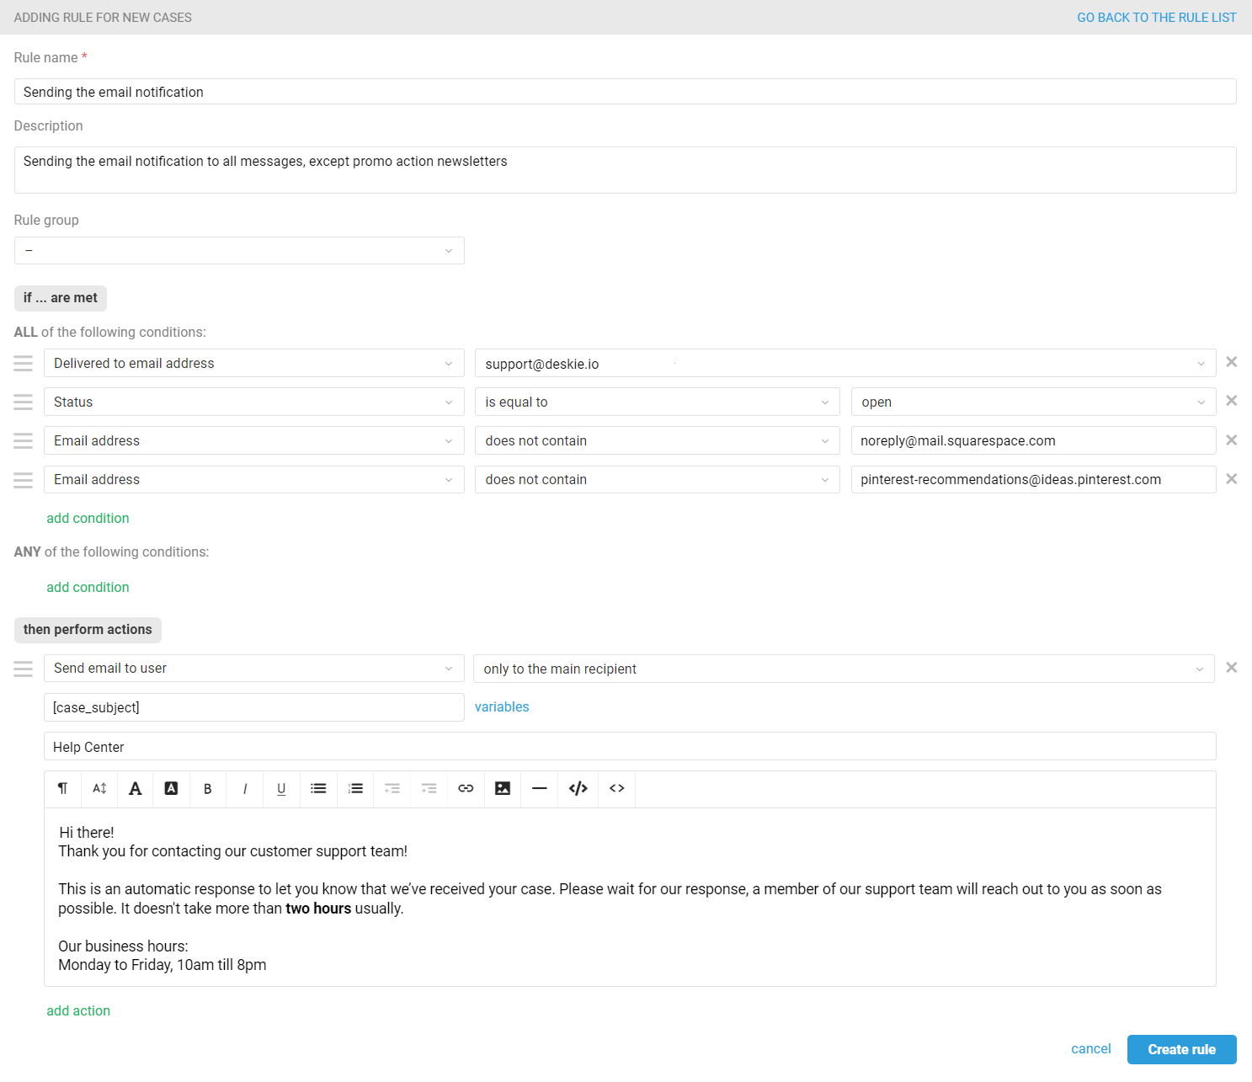
Task: Open the Rule group dropdown
Action: tap(239, 250)
